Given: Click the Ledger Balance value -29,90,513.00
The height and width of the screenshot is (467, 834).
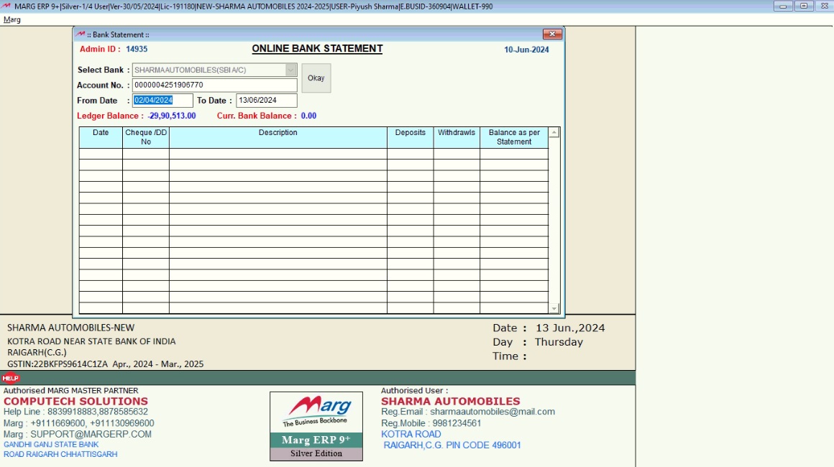Looking at the screenshot, I should pos(172,116).
